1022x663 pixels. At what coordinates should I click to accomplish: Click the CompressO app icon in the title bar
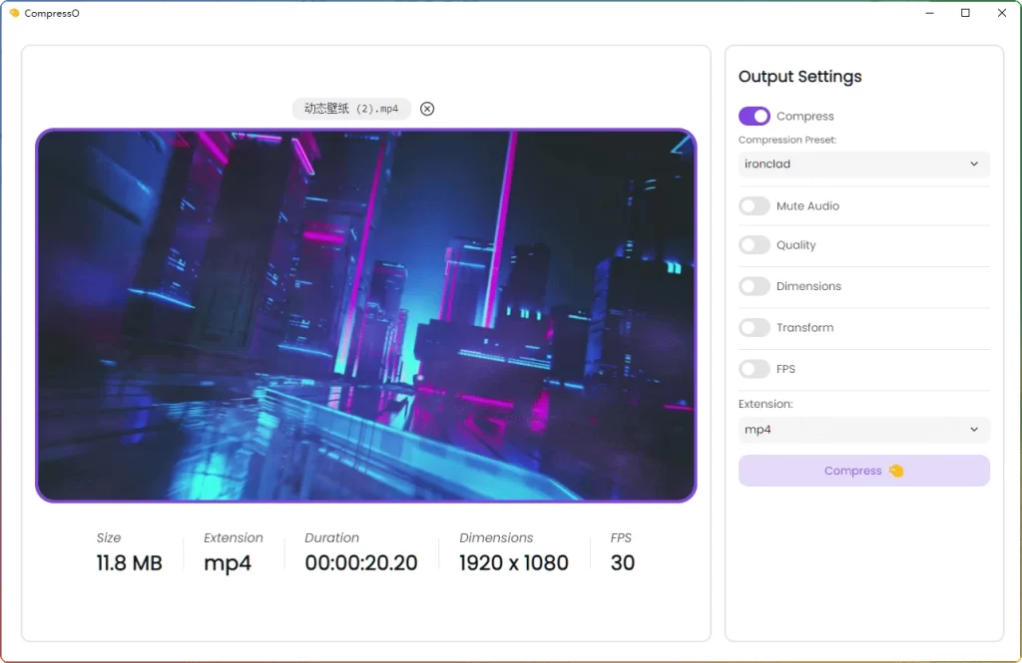click(x=14, y=13)
